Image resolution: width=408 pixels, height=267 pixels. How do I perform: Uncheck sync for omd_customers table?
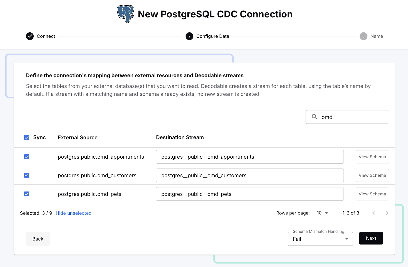pos(27,175)
